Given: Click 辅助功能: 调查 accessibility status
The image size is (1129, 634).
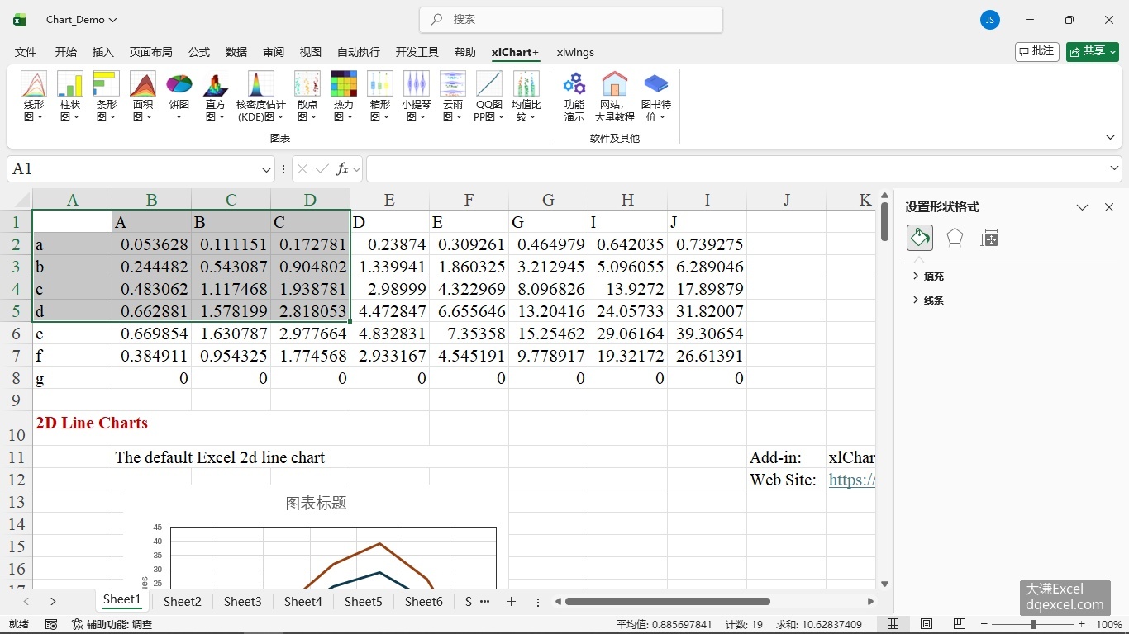Looking at the screenshot, I should point(112,624).
